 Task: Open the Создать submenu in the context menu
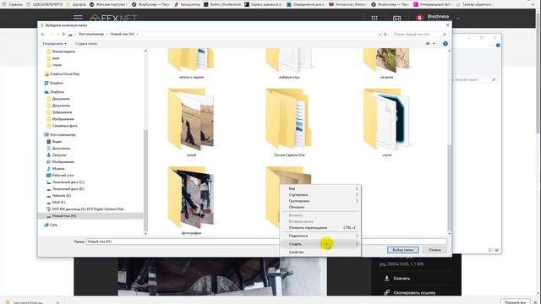(320, 244)
